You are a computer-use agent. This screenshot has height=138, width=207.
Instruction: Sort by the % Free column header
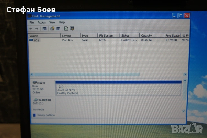point(185,36)
